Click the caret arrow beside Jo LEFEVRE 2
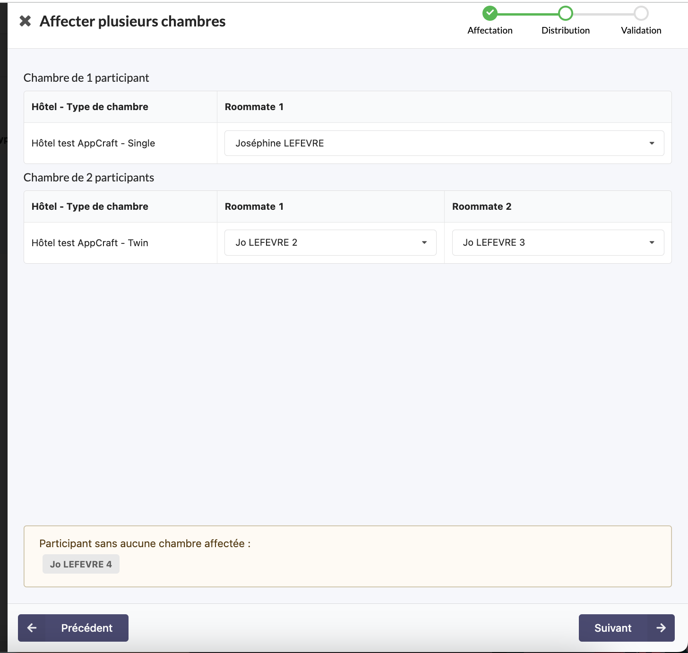This screenshot has width=688, height=653. [x=424, y=242]
